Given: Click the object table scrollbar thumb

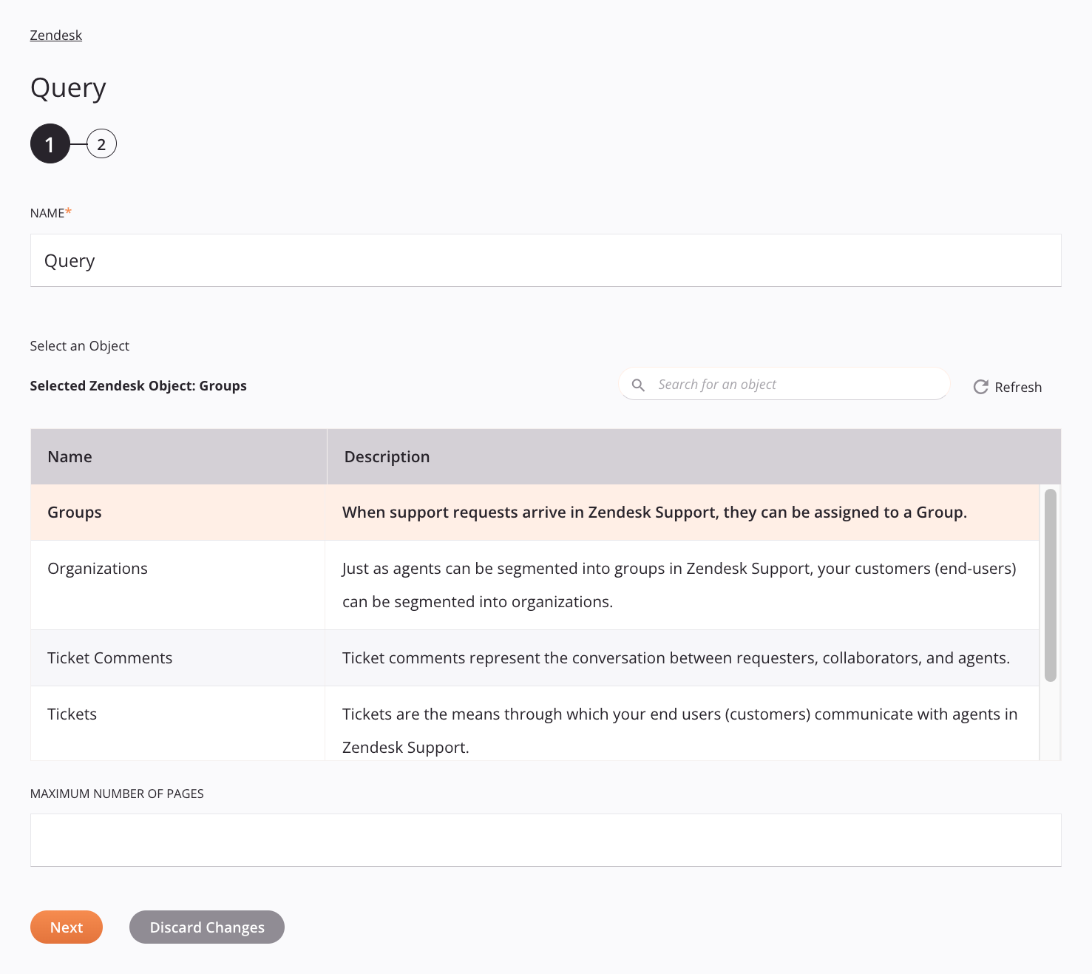Looking at the screenshot, I should [1050, 585].
